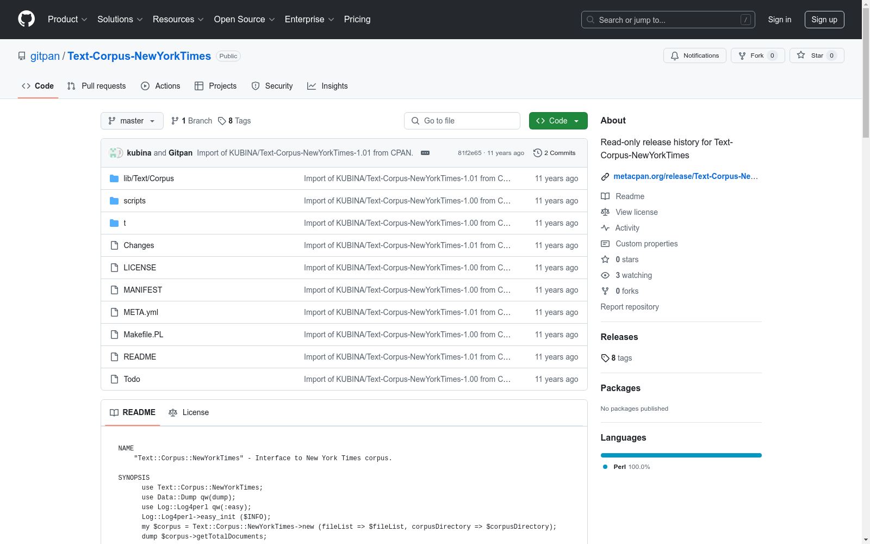Click the search magnifier icon in header

pos(591,20)
